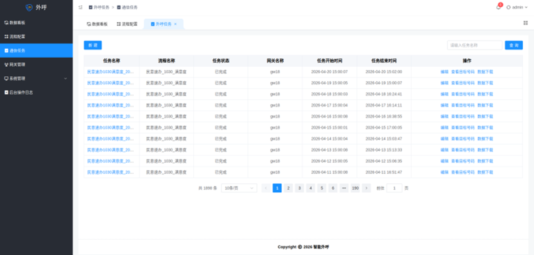Click the 流程名称 column header

(166, 61)
